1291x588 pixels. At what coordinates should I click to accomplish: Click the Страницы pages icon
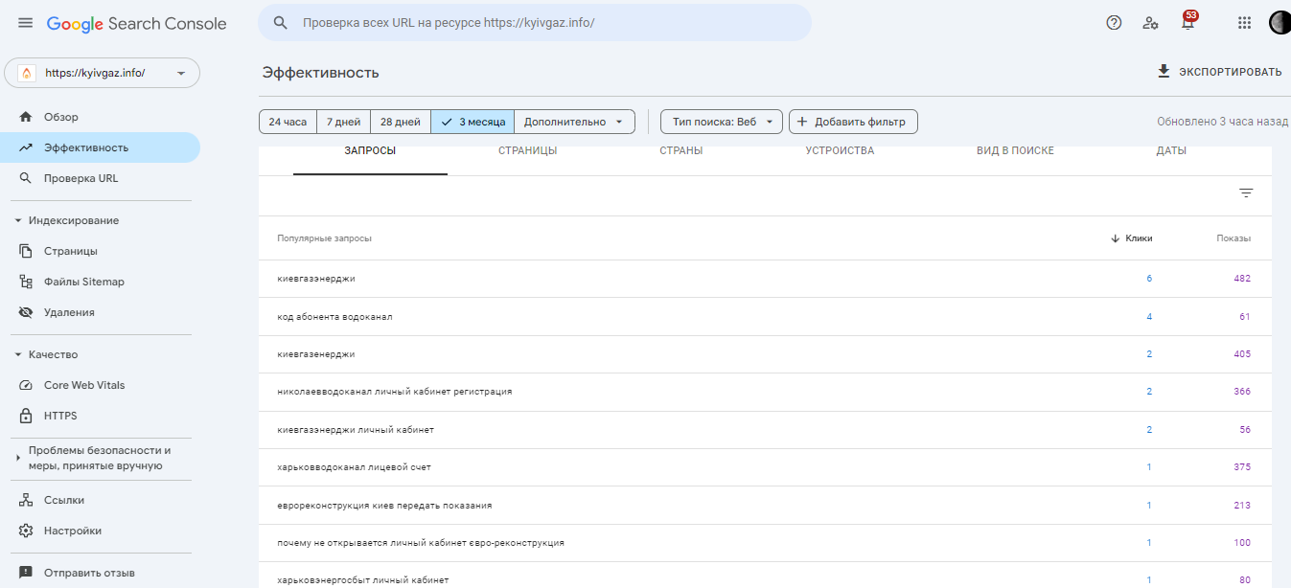(26, 251)
